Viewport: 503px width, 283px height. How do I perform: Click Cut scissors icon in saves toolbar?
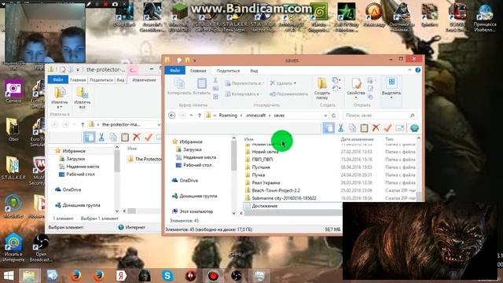(x=340, y=128)
